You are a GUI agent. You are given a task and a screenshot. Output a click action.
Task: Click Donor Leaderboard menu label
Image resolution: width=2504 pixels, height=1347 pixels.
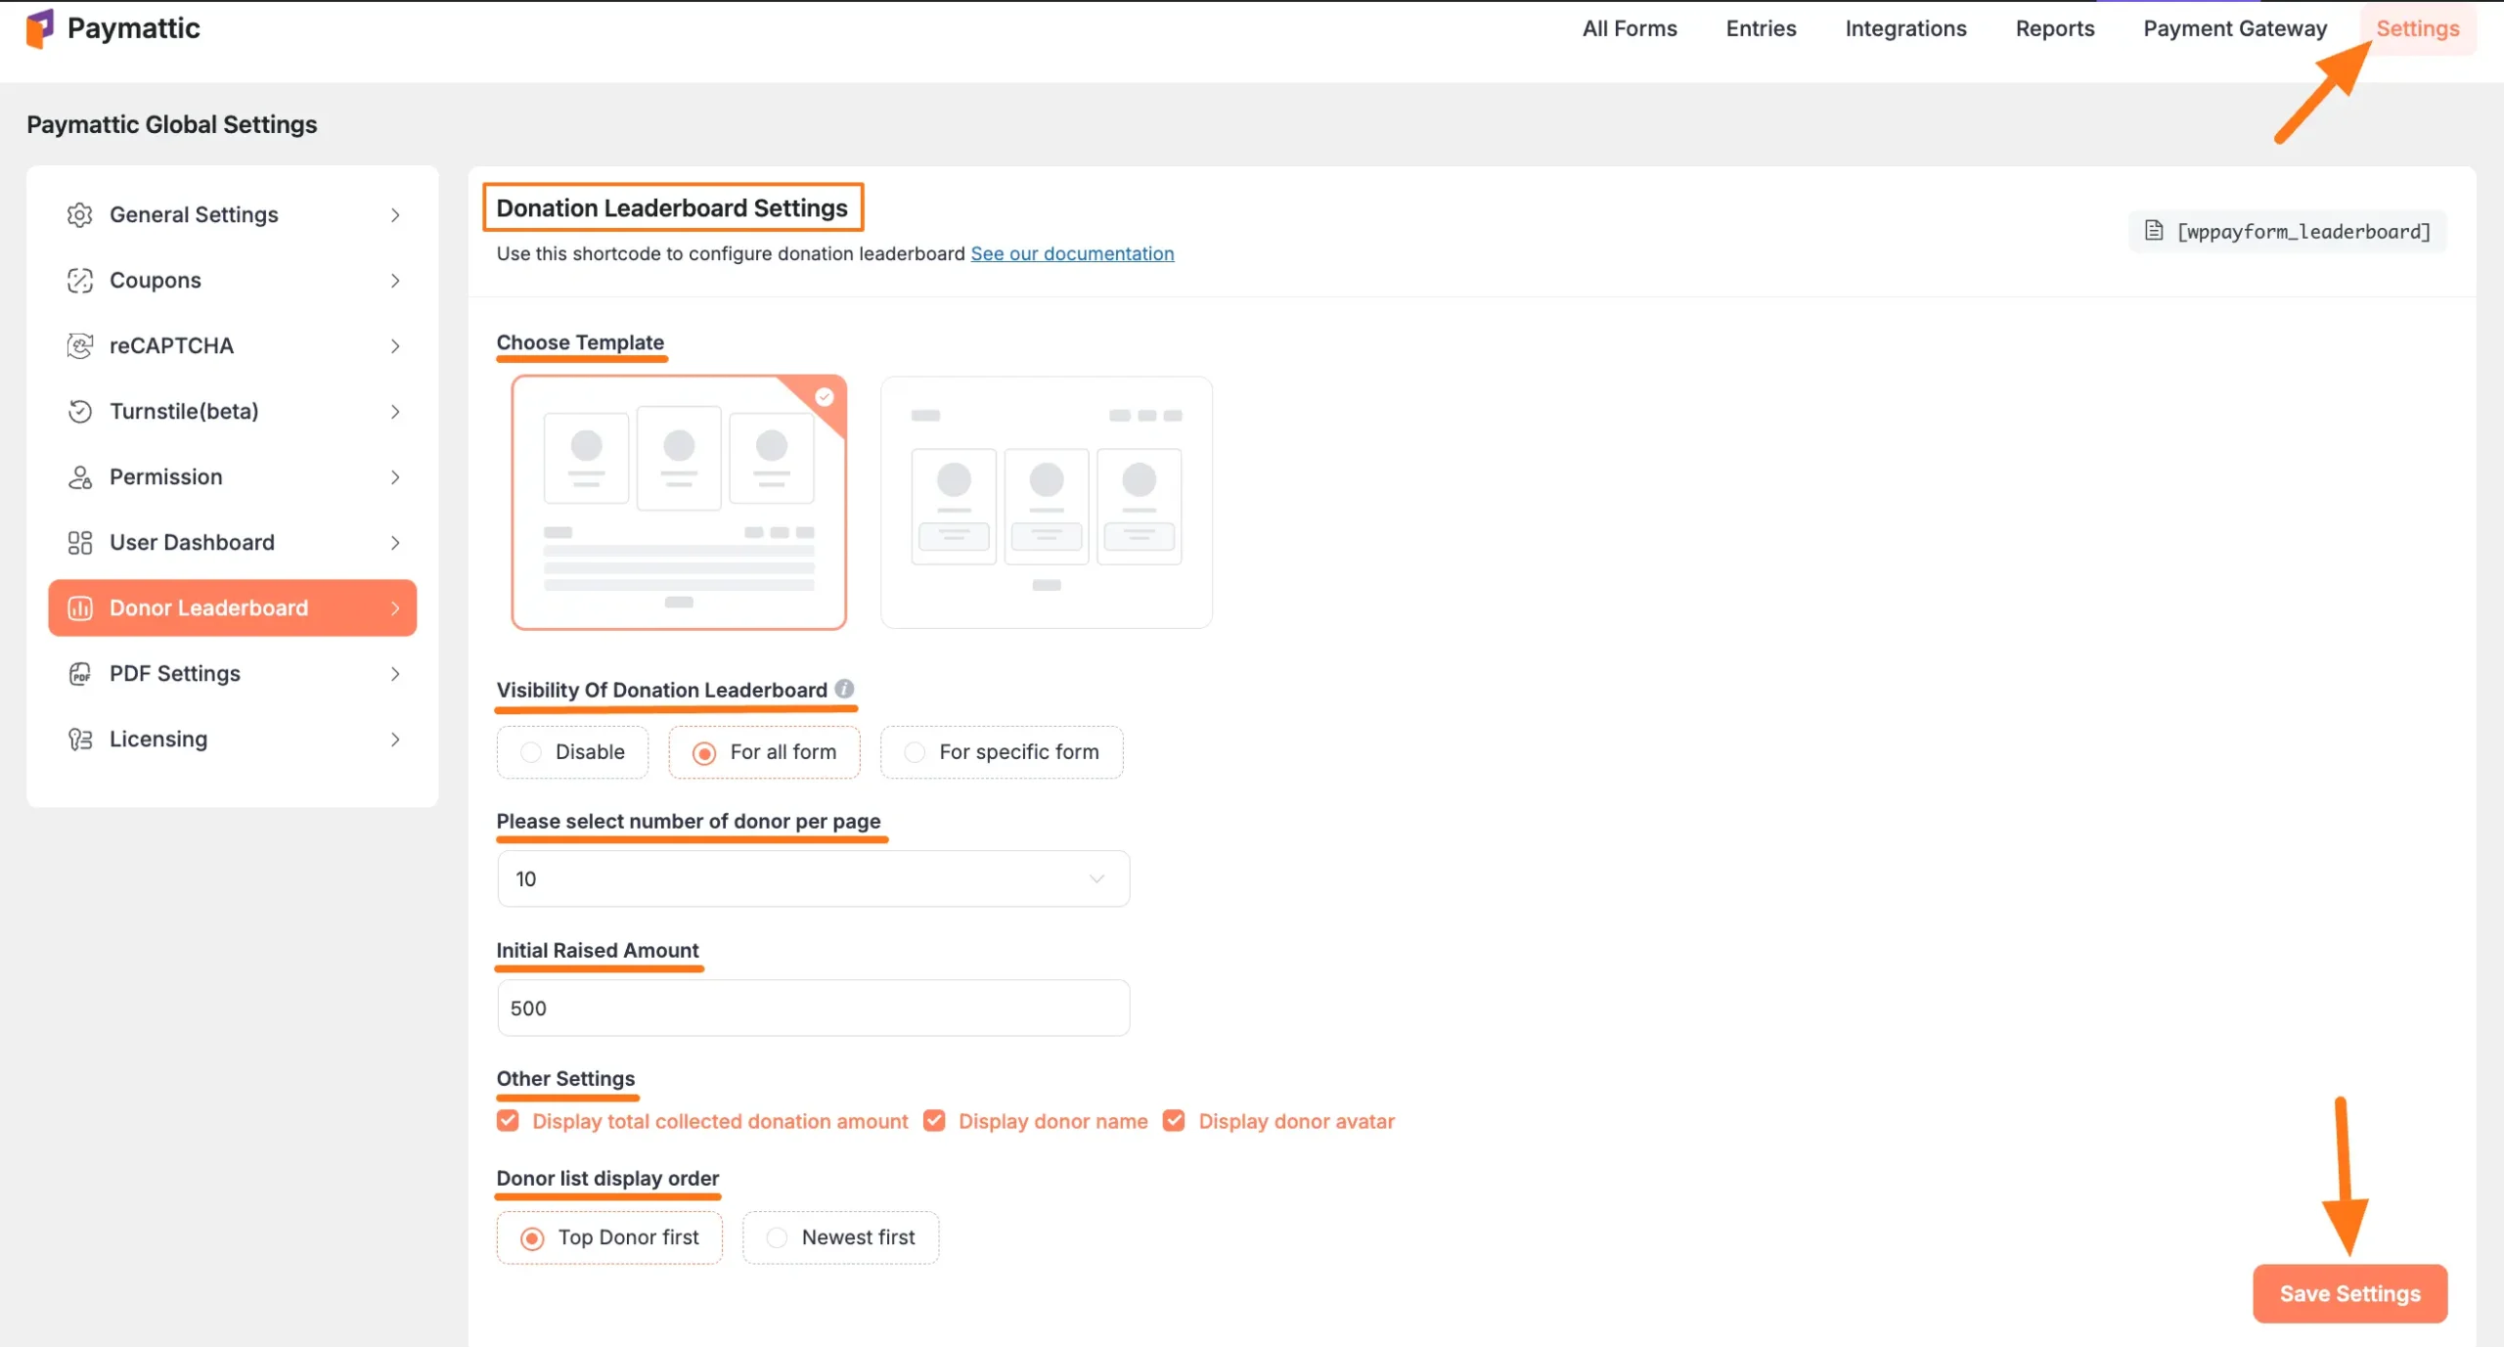208,608
